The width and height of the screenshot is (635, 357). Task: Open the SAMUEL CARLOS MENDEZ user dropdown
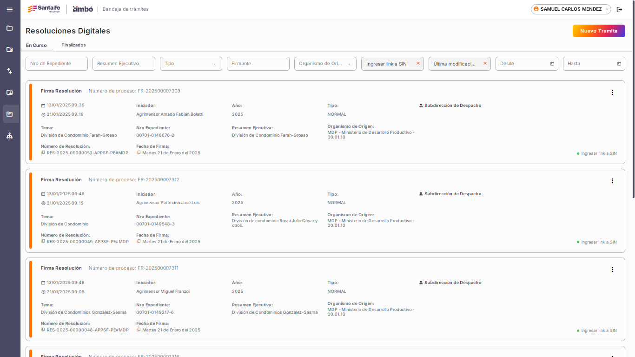coord(570,9)
